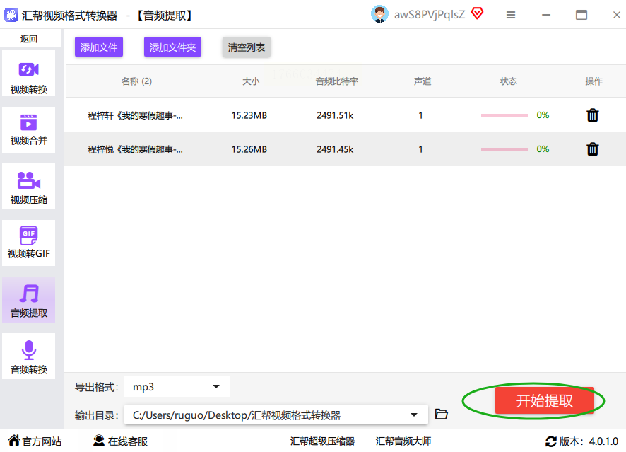Viewport: 626px width, 452px height.
Task: Click the 2491.51k bitrate cell
Action: click(335, 115)
